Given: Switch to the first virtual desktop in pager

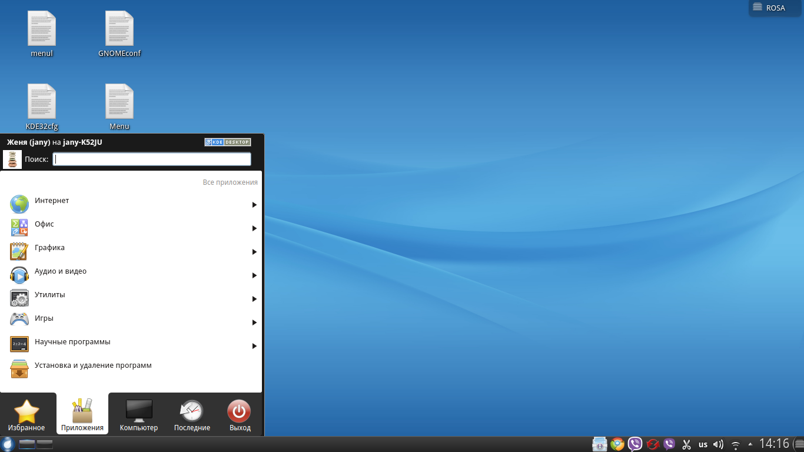Looking at the screenshot, I should click(27, 444).
